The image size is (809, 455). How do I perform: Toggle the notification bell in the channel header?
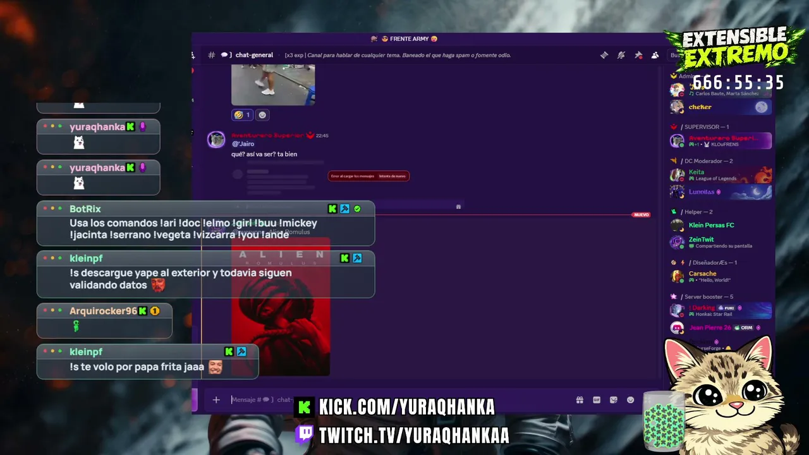coord(621,55)
